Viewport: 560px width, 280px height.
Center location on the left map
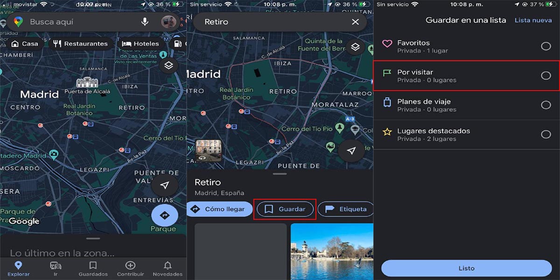pyautogui.click(x=165, y=185)
